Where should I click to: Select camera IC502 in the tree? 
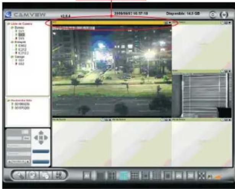click(x=22, y=46)
